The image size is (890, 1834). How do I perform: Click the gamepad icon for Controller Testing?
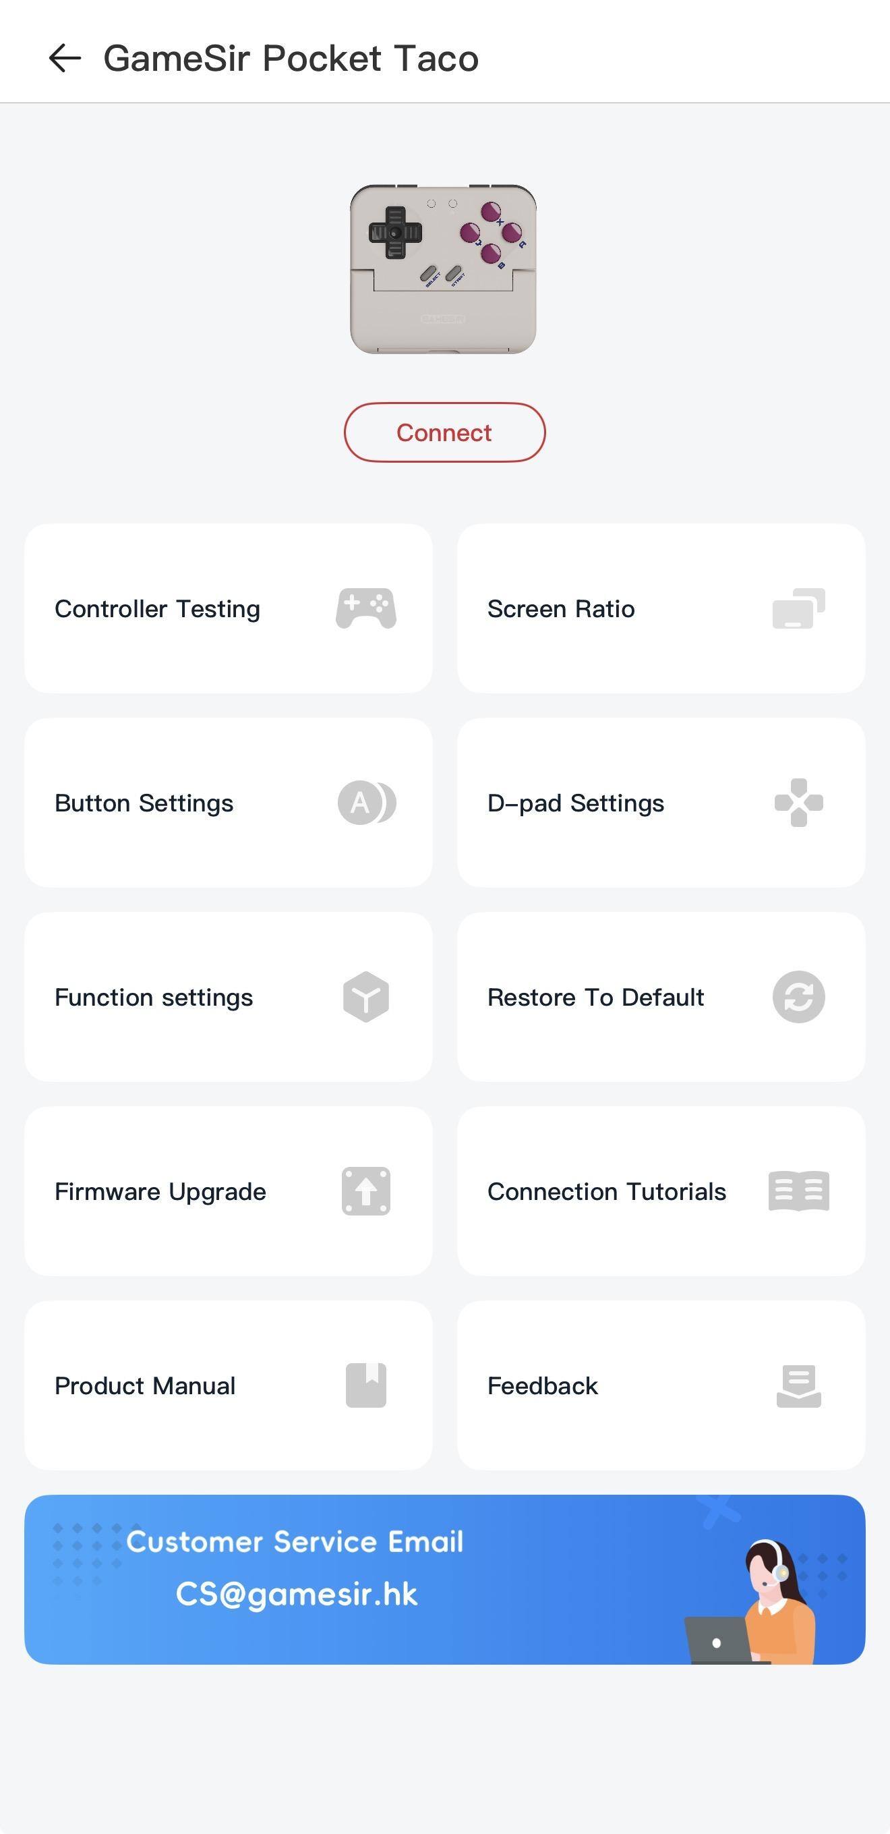coord(365,608)
